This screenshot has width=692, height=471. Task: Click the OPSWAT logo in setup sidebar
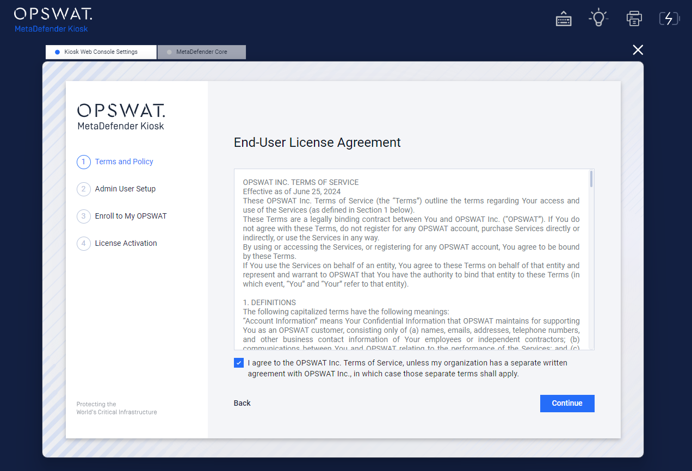(x=121, y=117)
